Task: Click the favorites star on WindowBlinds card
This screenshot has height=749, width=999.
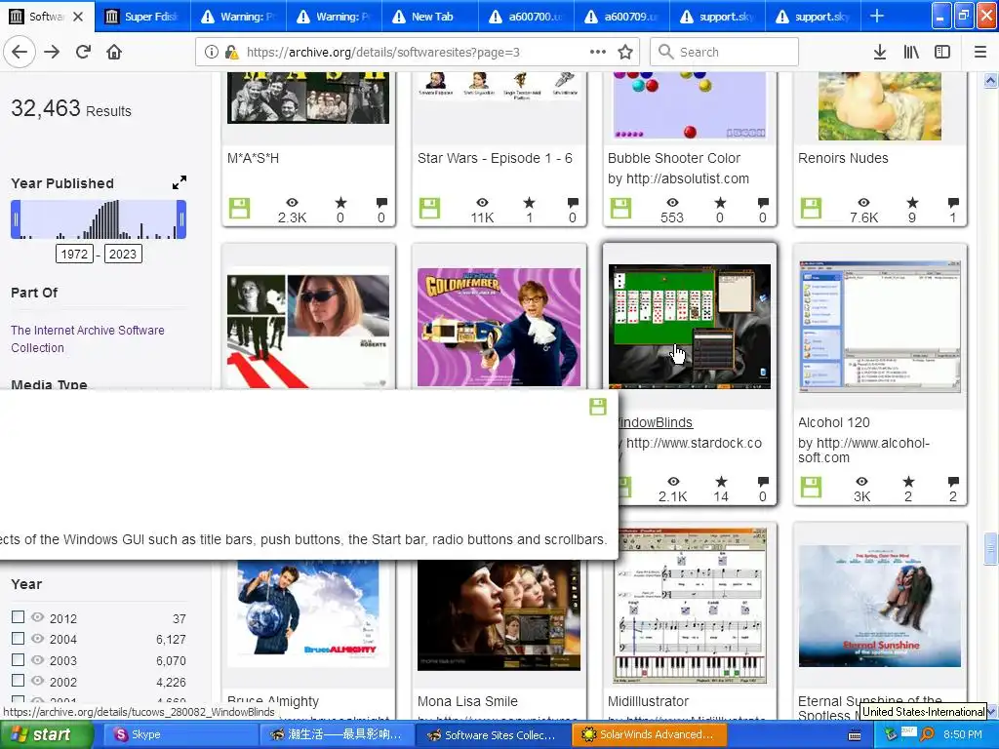Action: click(721, 482)
